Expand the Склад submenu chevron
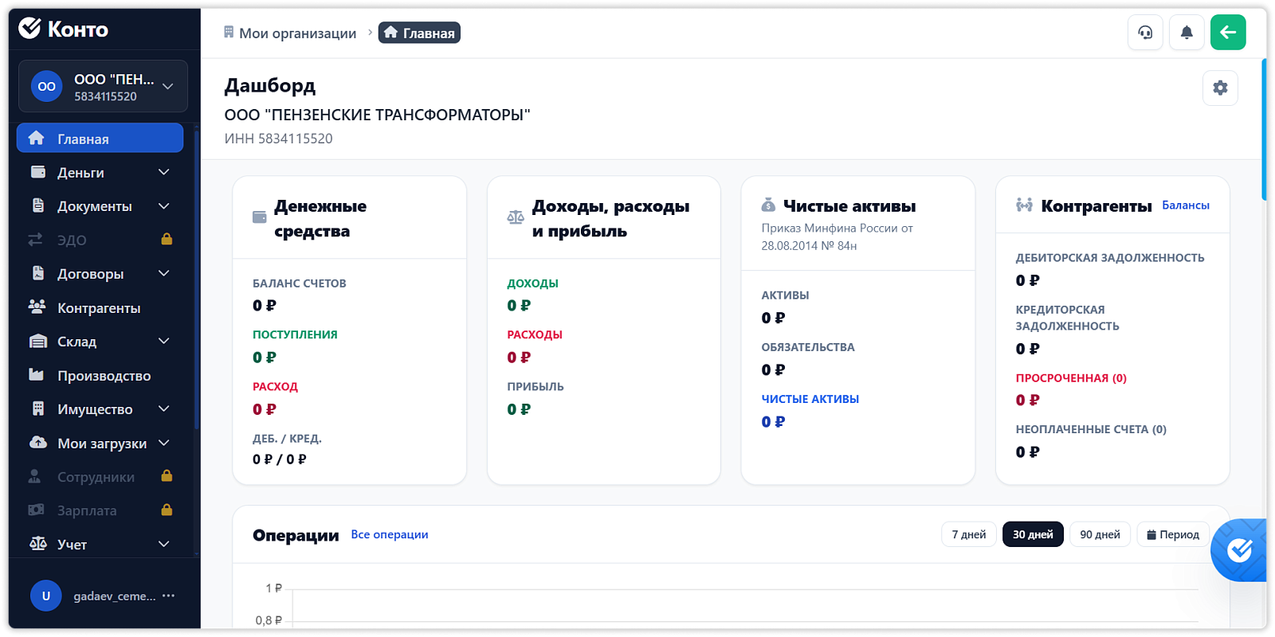This screenshot has width=1275, height=637. click(x=163, y=341)
